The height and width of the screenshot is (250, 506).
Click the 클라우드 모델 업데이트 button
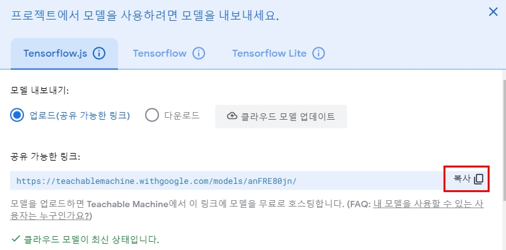[281, 116]
